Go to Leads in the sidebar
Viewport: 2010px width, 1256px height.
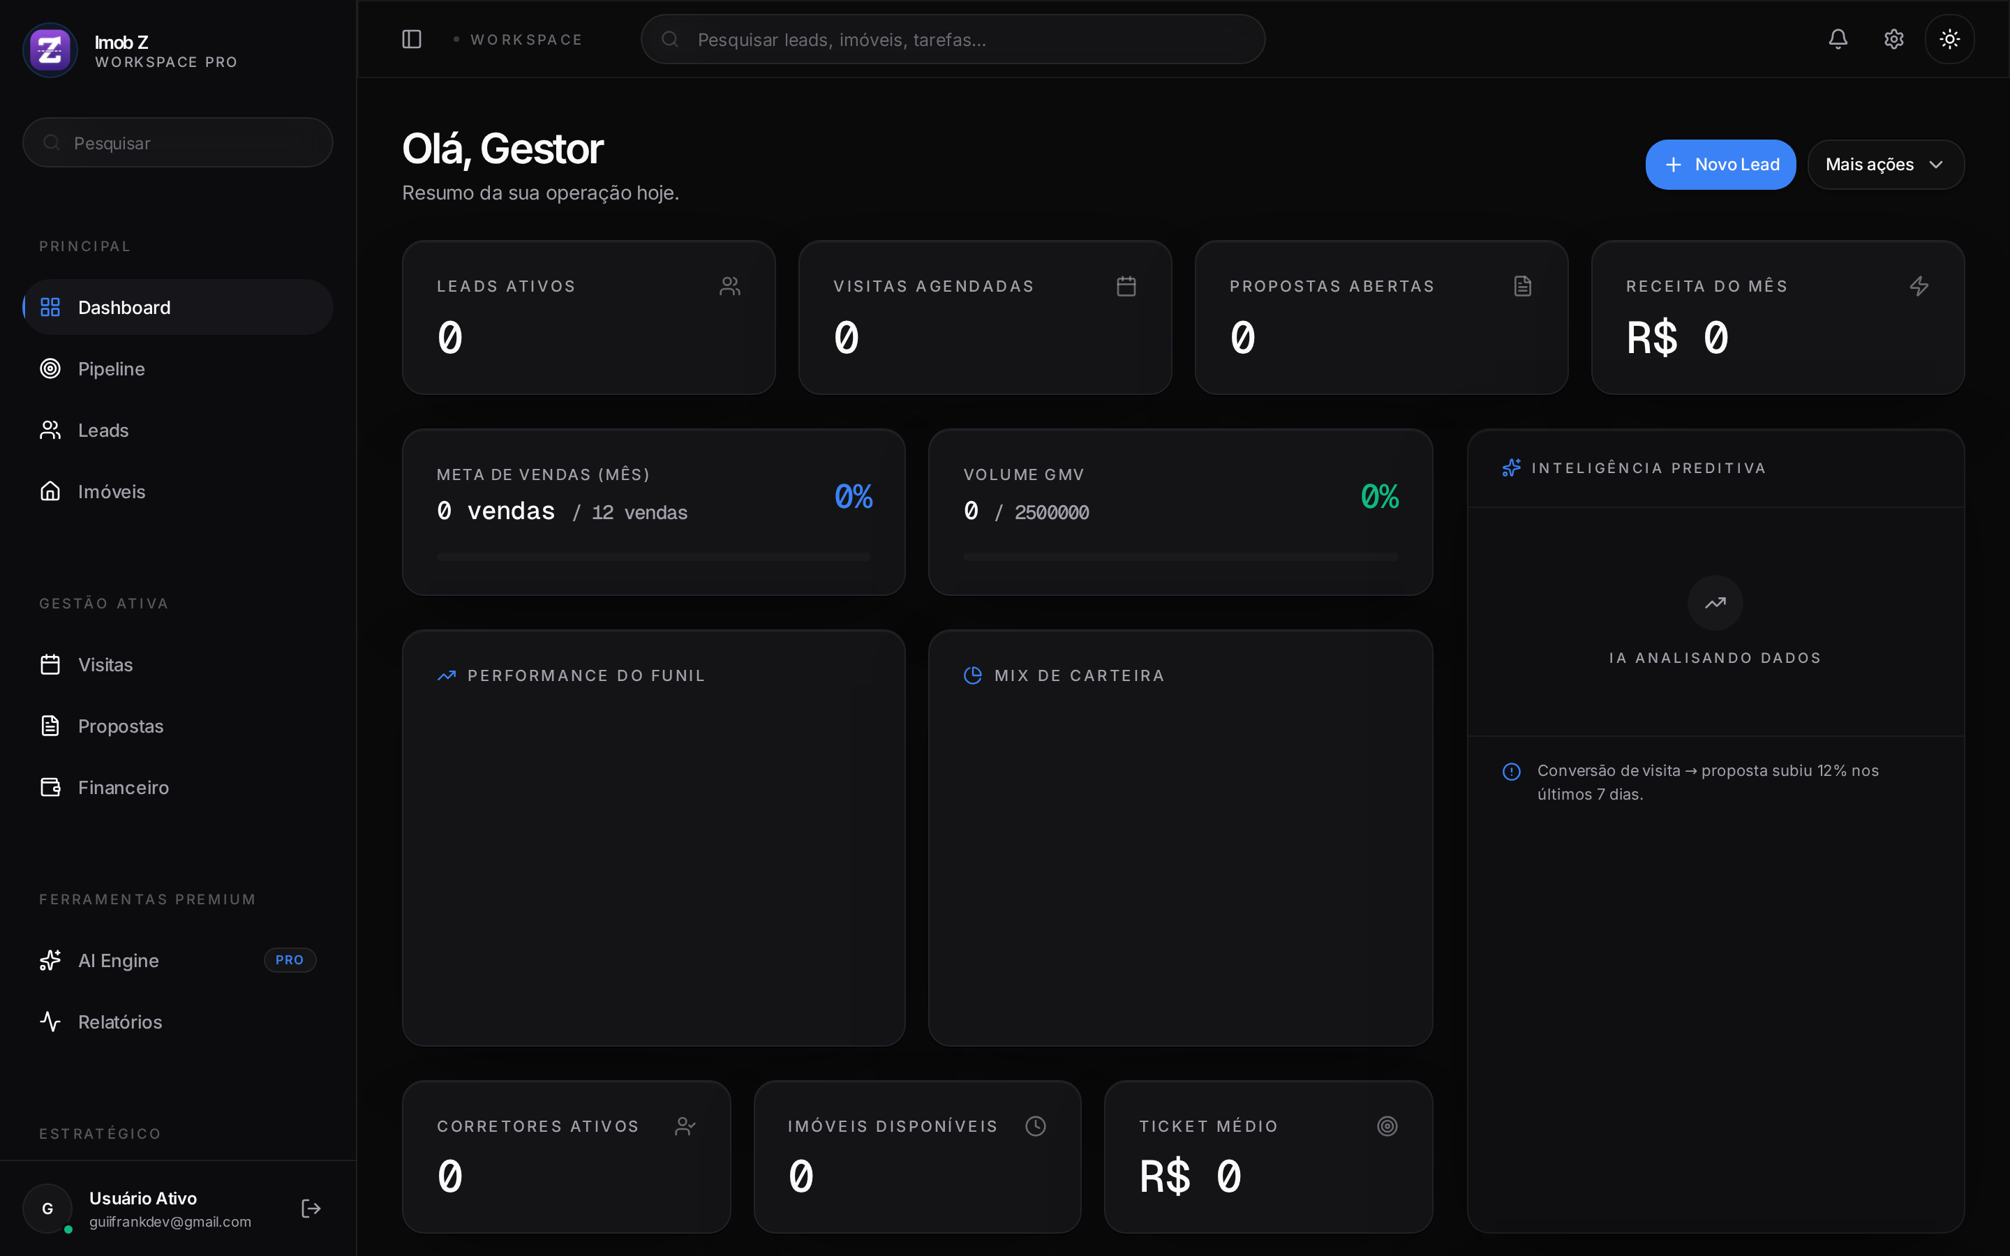click(178, 431)
